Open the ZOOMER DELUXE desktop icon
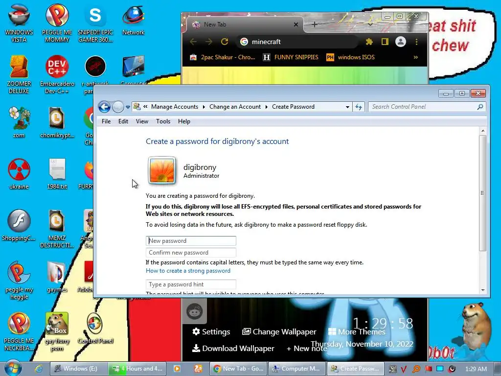The image size is (501, 376). tap(19, 74)
